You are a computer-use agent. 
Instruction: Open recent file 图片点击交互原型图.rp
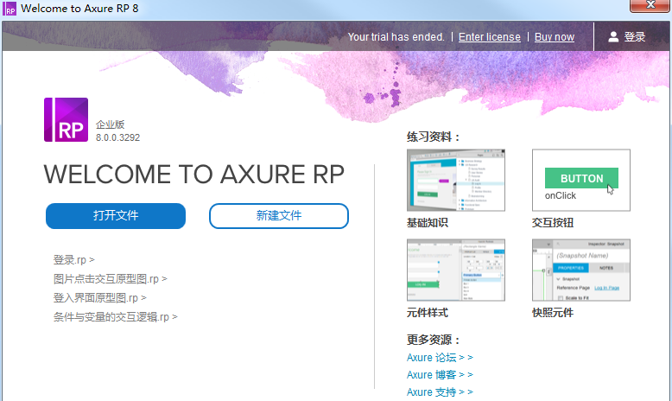click(x=111, y=279)
